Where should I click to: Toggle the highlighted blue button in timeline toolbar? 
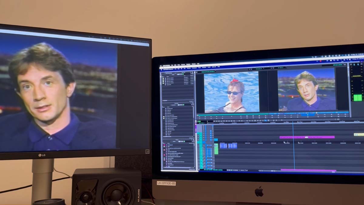tap(266, 120)
